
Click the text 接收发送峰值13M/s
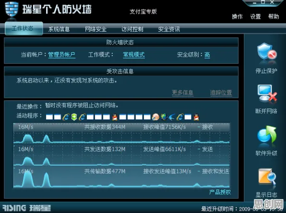coord(167,171)
